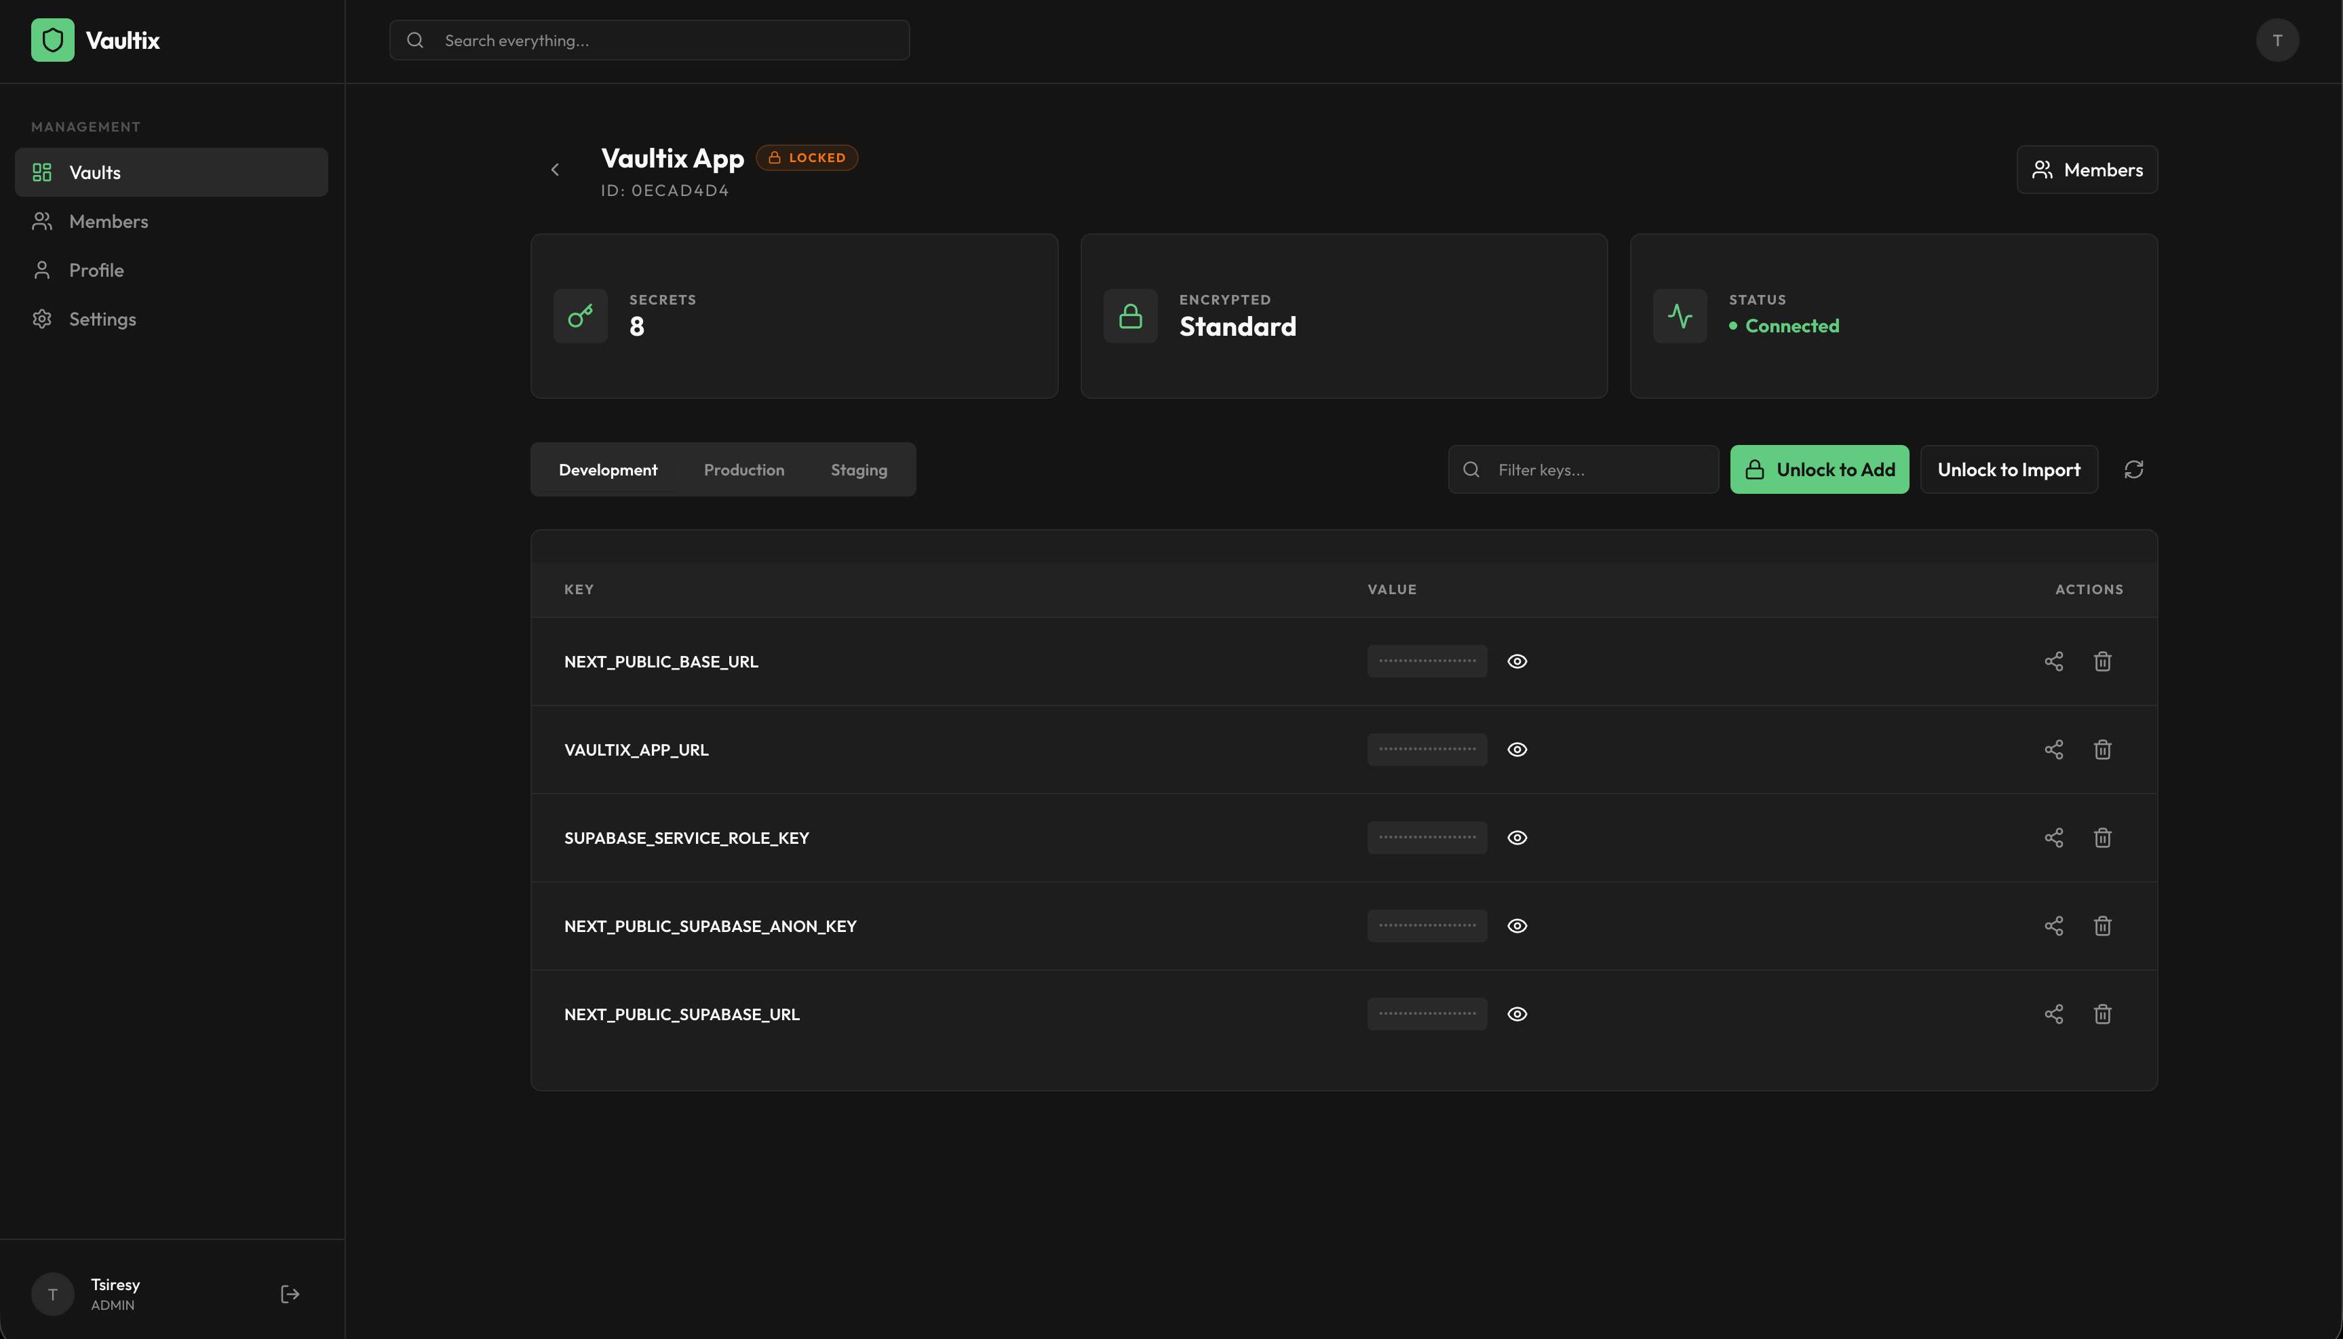Select the Vaults sidebar icon
The width and height of the screenshot is (2343, 1339).
[x=42, y=172]
